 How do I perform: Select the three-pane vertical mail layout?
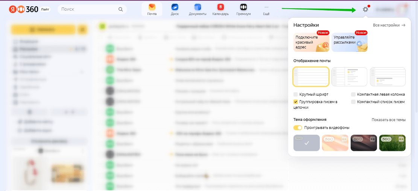coord(349,77)
